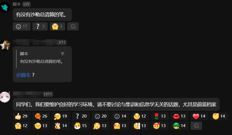Open the username 脚本 above first message

click(x=17, y=4)
